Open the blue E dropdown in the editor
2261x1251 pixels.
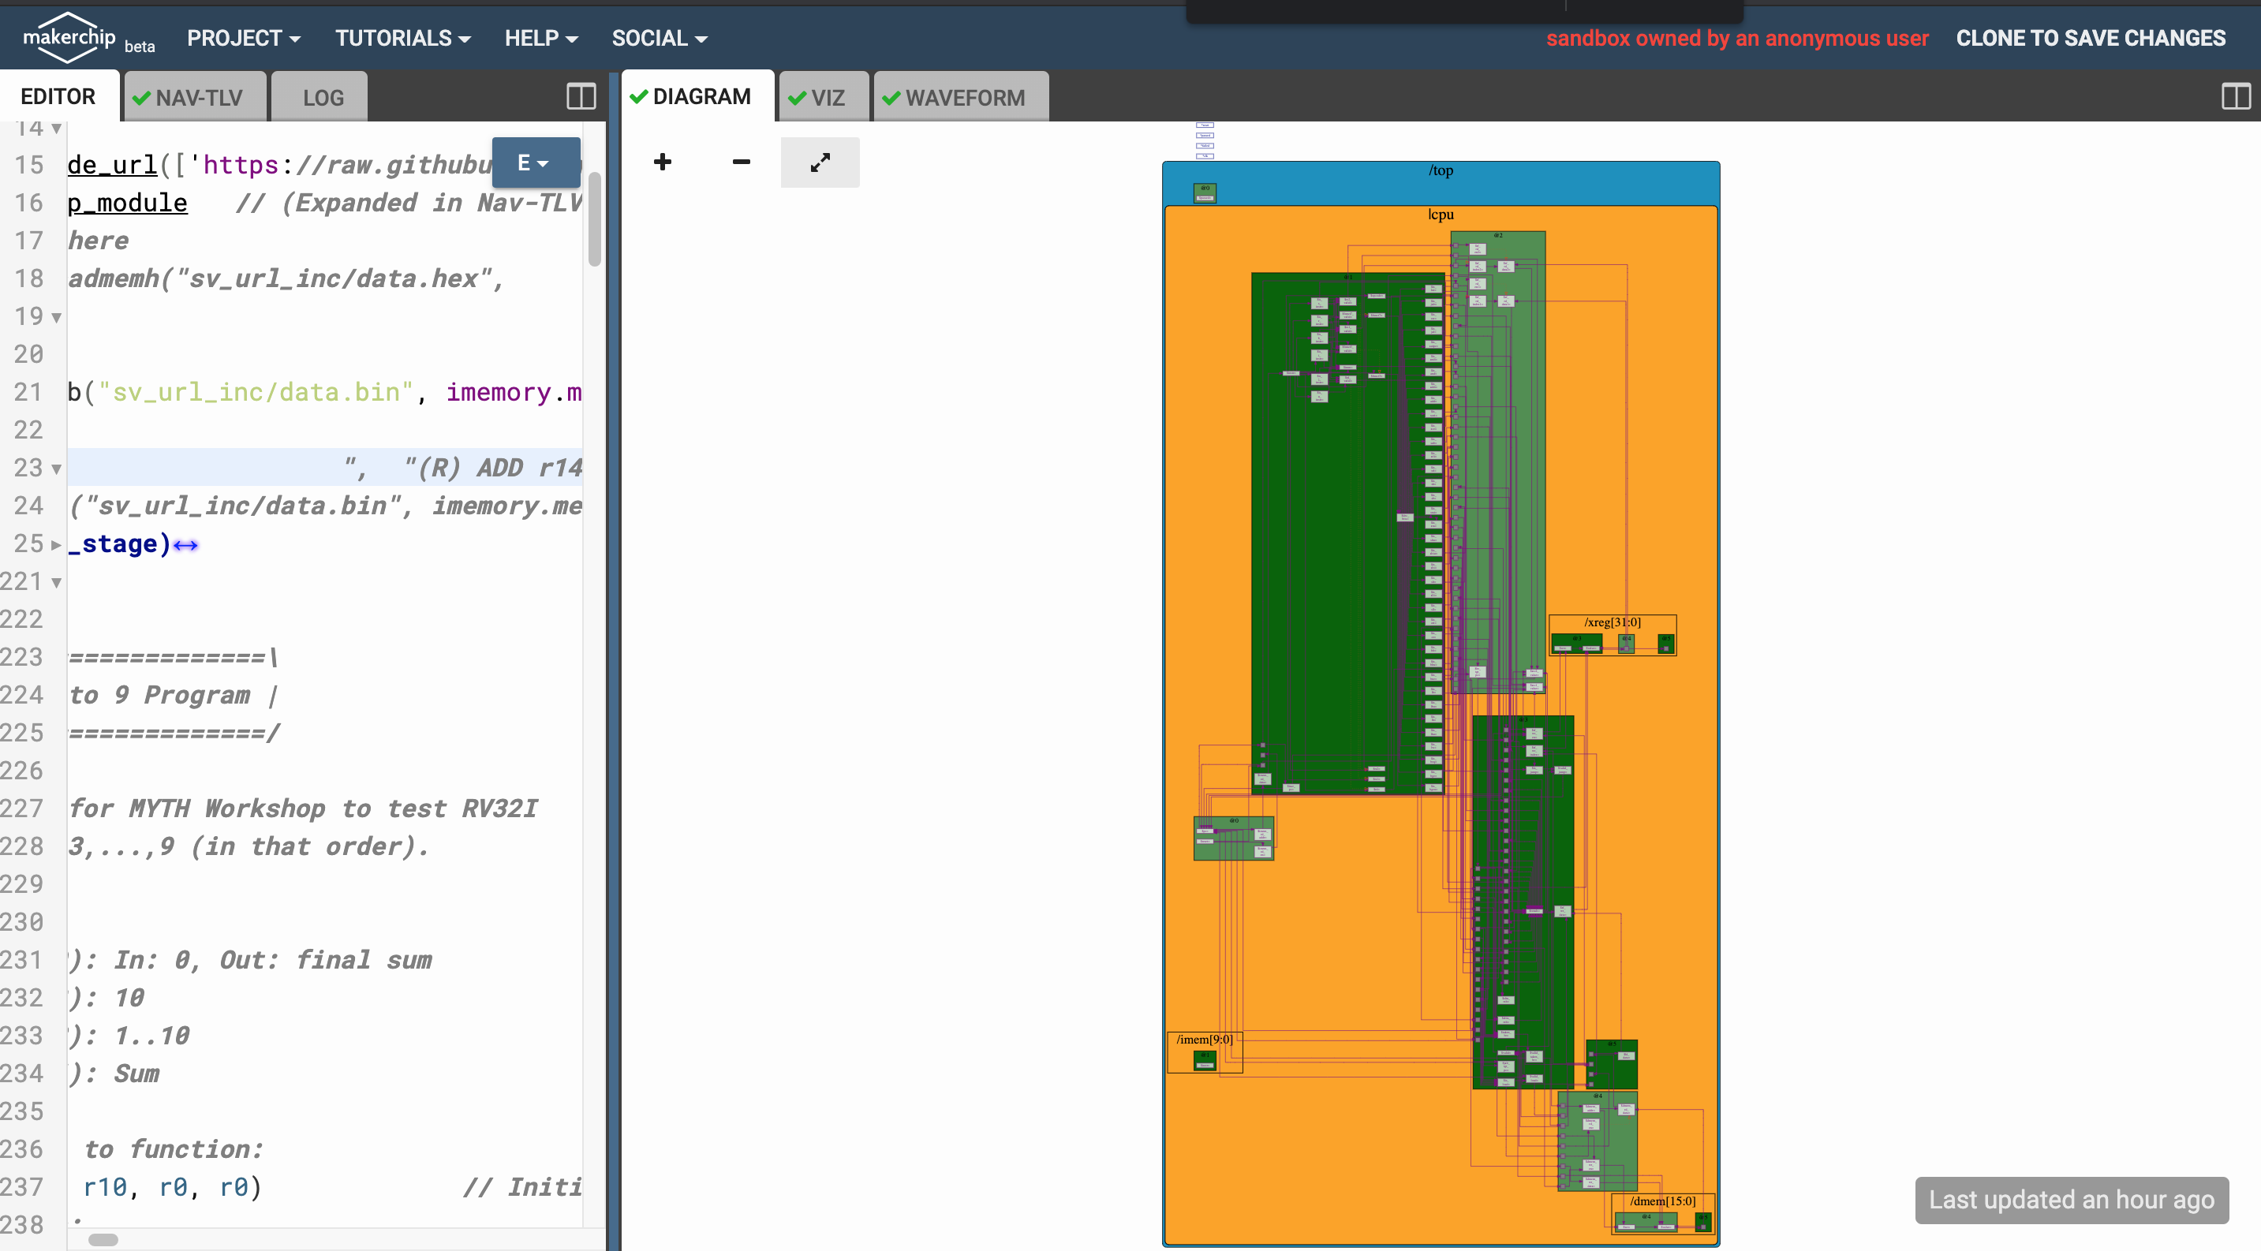[536, 162]
